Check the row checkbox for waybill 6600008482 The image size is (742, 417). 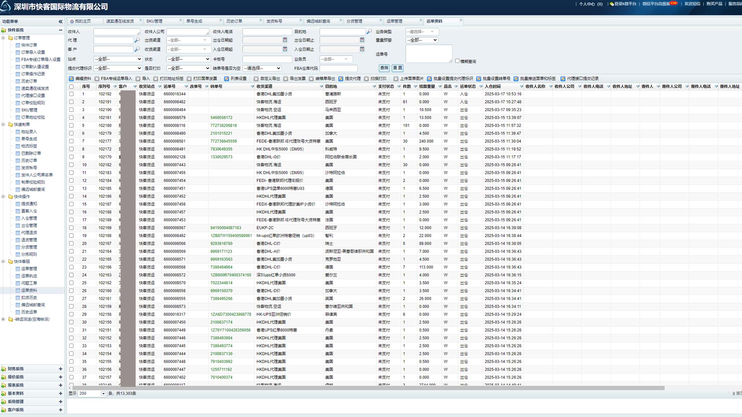(x=71, y=102)
